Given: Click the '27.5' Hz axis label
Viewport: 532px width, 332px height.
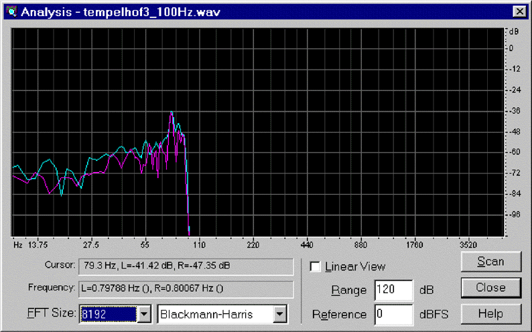Looking at the screenshot, I should (x=91, y=245).
